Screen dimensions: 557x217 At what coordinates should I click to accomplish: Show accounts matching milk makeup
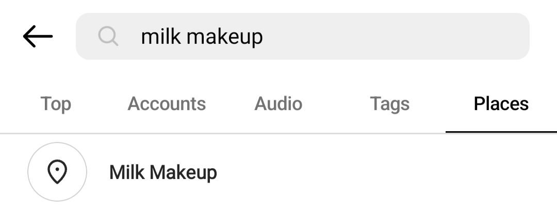(x=167, y=104)
